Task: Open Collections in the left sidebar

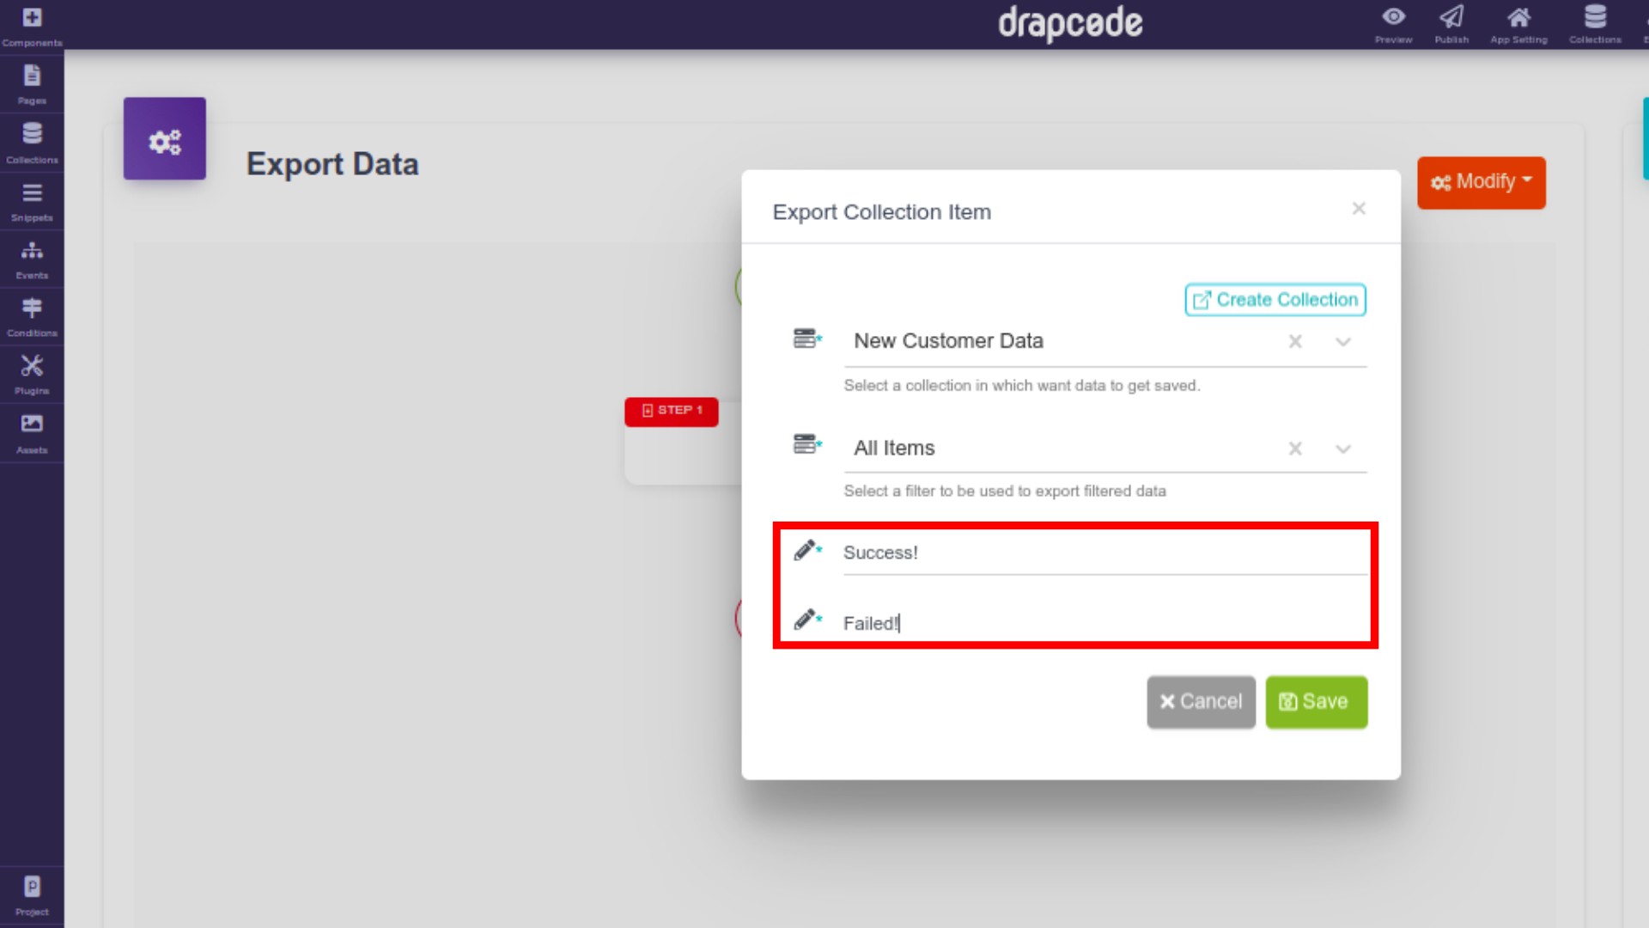Action: pyautogui.click(x=32, y=143)
